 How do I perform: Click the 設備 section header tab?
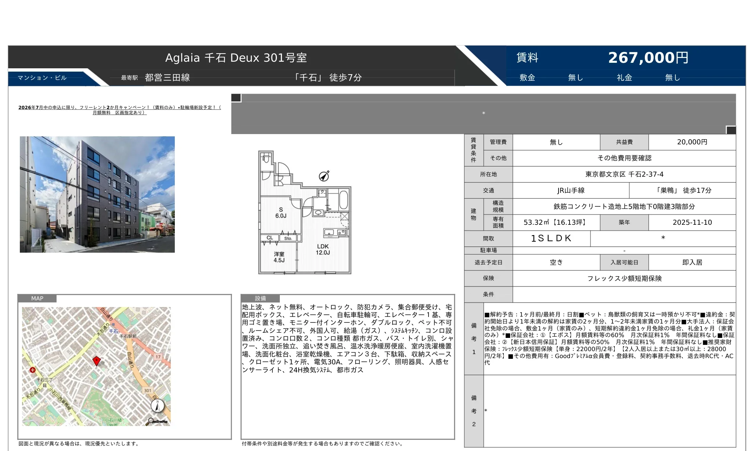point(260,298)
